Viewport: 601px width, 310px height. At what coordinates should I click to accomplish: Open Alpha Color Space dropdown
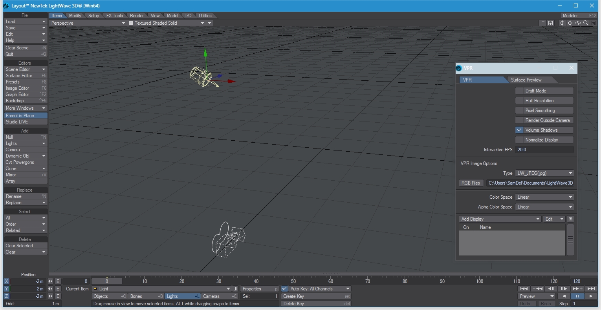pos(544,207)
